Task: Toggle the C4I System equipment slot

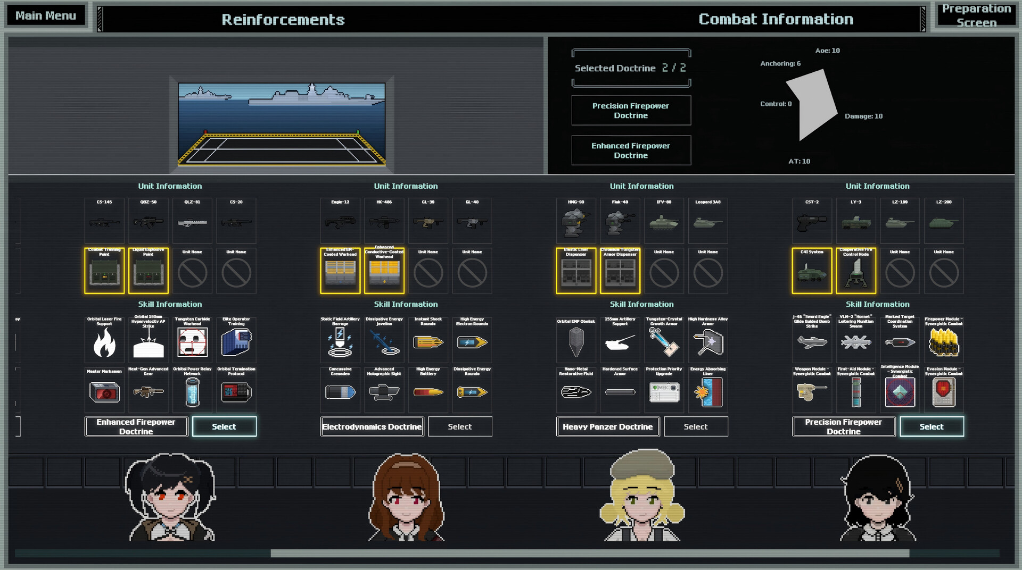Action: tap(812, 271)
